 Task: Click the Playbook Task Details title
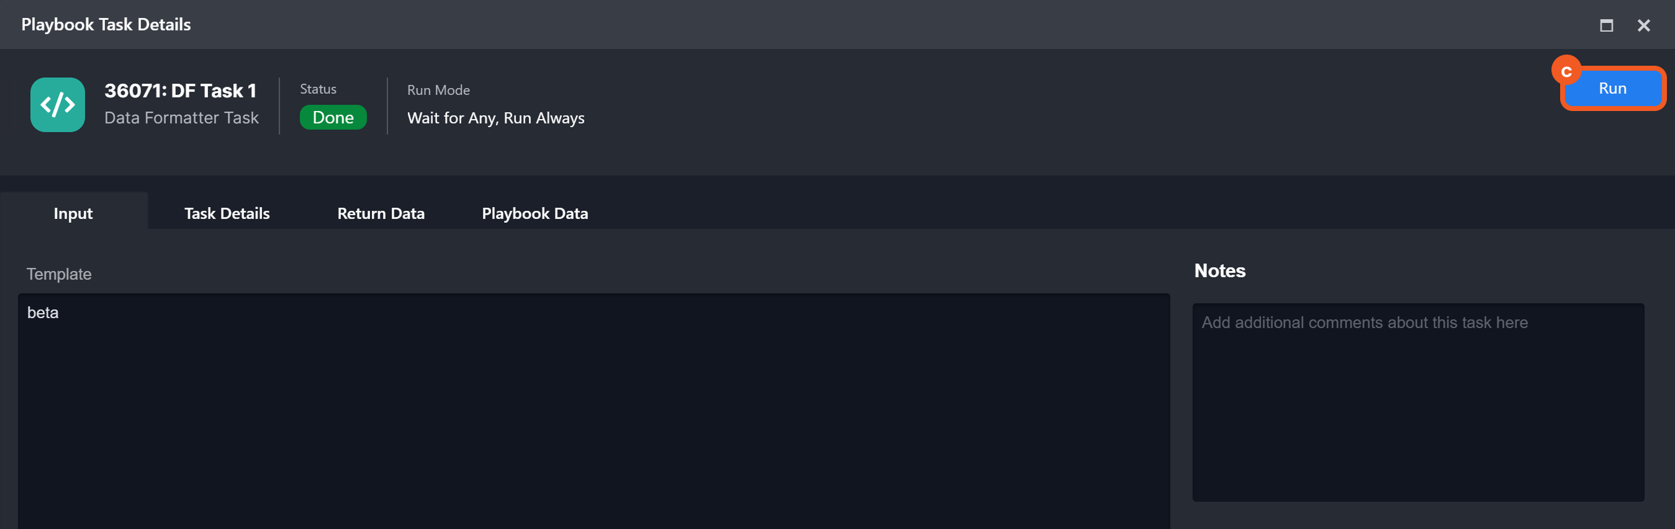click(x=106, y=25)
